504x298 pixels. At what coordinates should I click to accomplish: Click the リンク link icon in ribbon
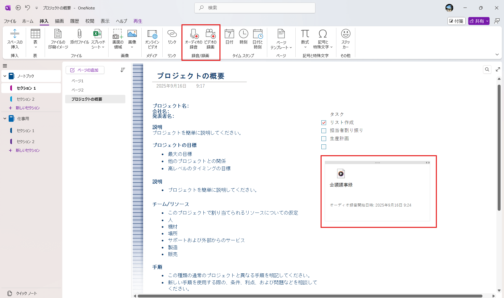coord(172,37)
